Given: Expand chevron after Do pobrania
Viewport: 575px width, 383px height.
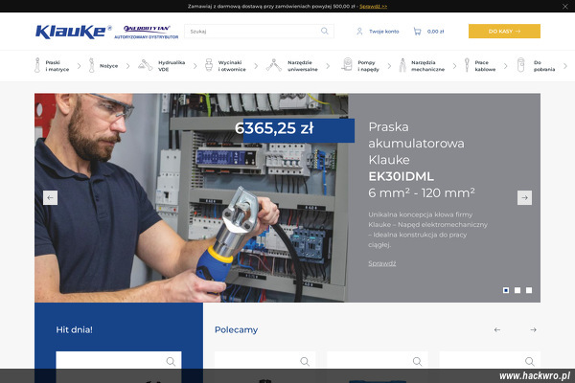Looking at the screenshot, I should coord(565,66).
